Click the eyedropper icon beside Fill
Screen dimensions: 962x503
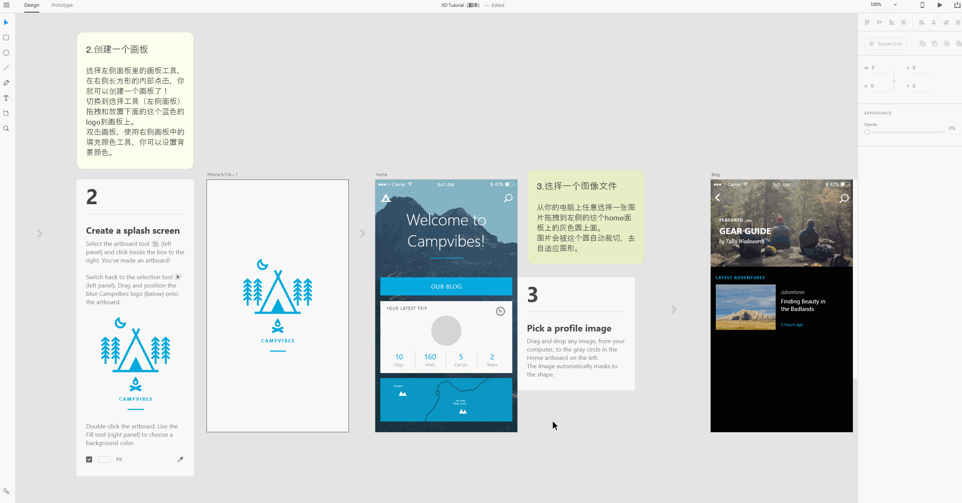[180, 459]
